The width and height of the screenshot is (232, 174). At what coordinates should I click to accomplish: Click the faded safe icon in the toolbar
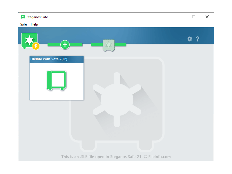(x=108, y=45)
